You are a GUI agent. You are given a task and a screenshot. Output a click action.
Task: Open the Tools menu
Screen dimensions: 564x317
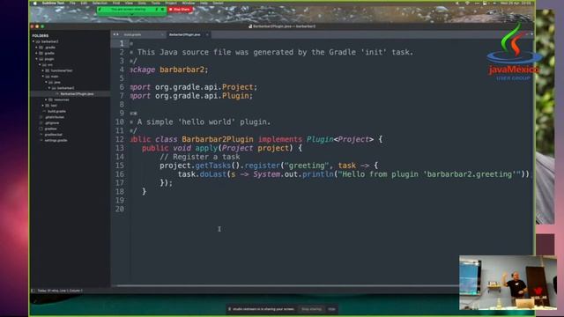click(x=156, y=3)
